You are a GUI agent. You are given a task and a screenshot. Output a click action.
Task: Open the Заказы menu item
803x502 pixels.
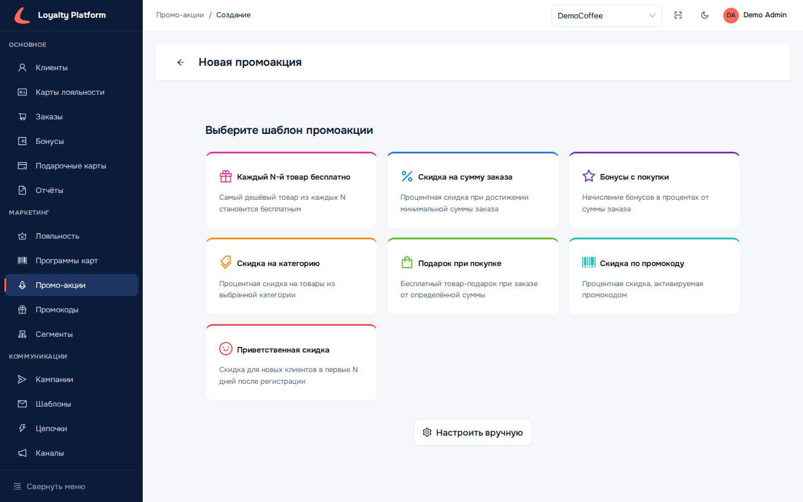coord(71,117)
